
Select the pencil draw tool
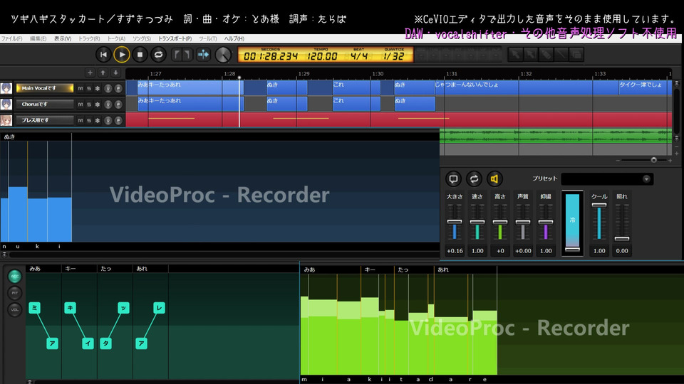546,55
